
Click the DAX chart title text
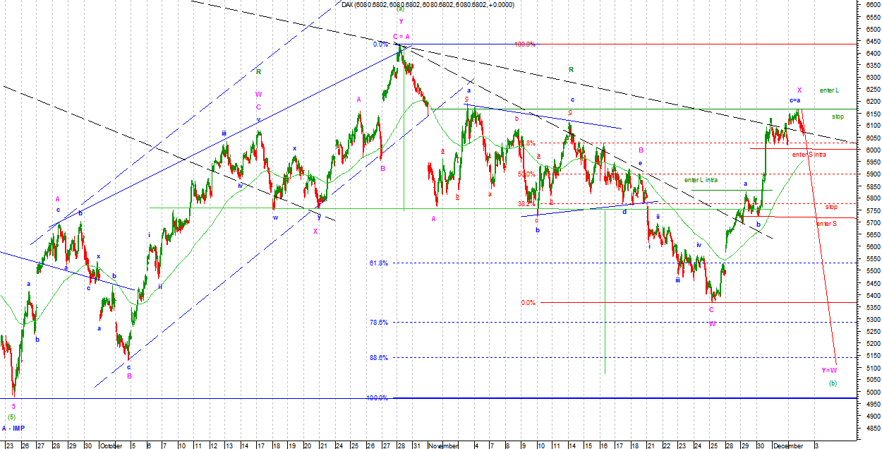point(428,4)
